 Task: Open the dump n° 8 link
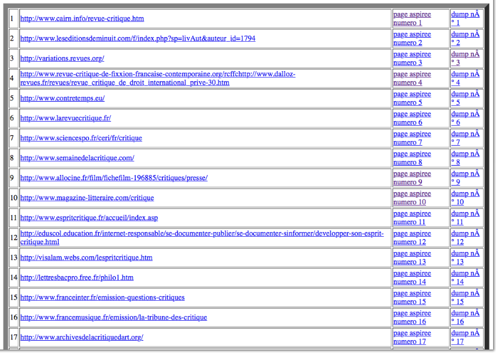465,158
